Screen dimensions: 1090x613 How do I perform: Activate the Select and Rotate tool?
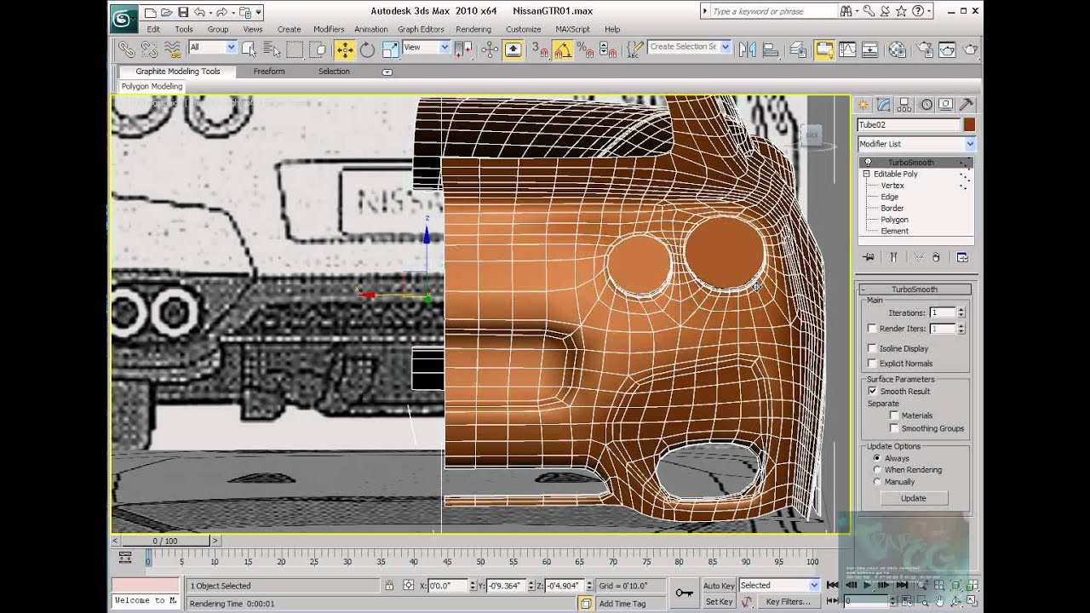pos(367,49)
